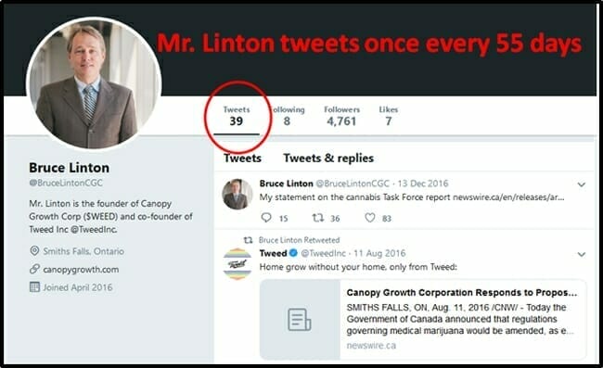Expand the options chevron on Bruce Linton's tweet
The image size is (603, 368).
point(582,184)
